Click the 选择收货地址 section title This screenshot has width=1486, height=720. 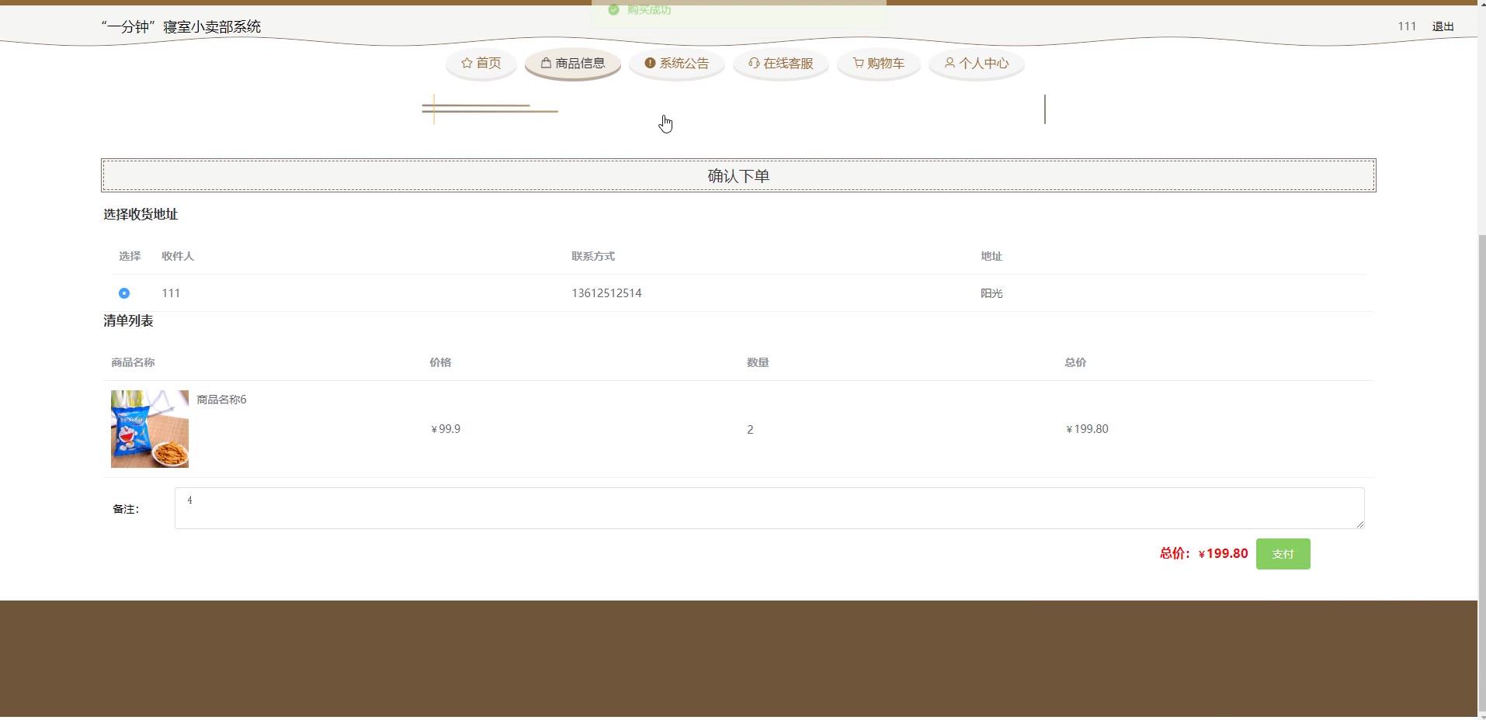141,214
